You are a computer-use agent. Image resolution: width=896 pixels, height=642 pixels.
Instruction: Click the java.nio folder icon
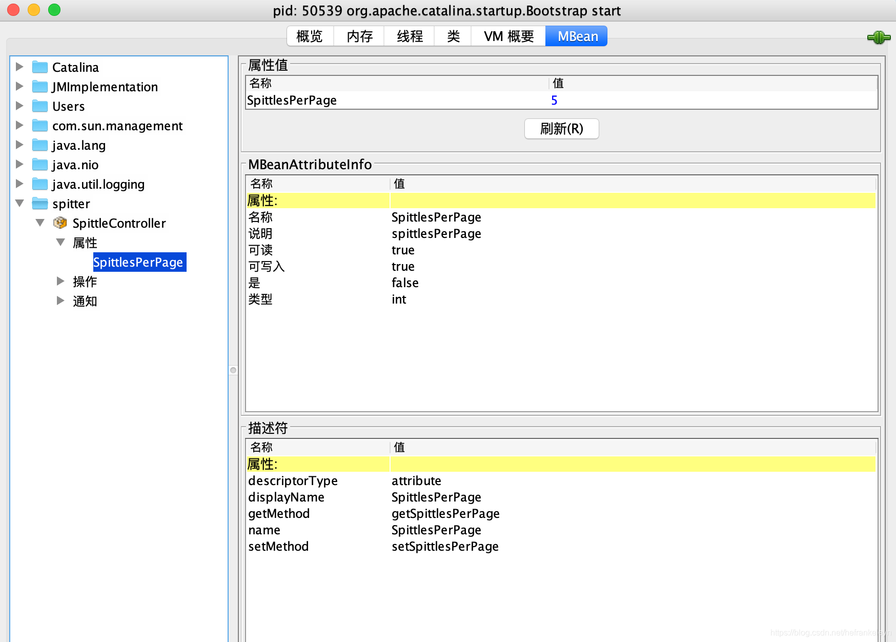pos(40,165)
